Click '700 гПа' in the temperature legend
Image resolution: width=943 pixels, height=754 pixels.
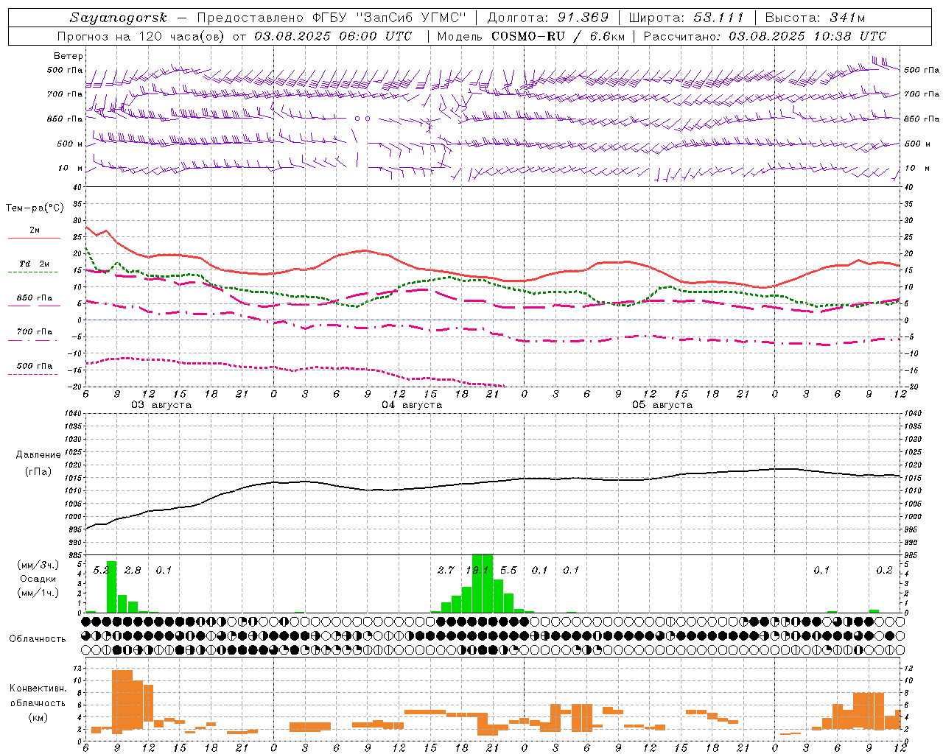click(35, 331)
